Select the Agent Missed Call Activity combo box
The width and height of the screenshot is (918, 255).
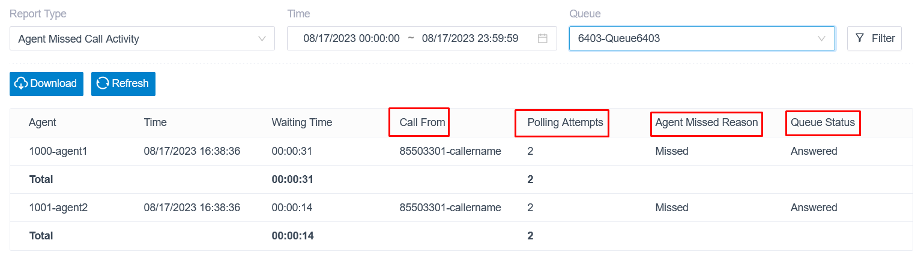pyautogui.click(x=142, y=38)
